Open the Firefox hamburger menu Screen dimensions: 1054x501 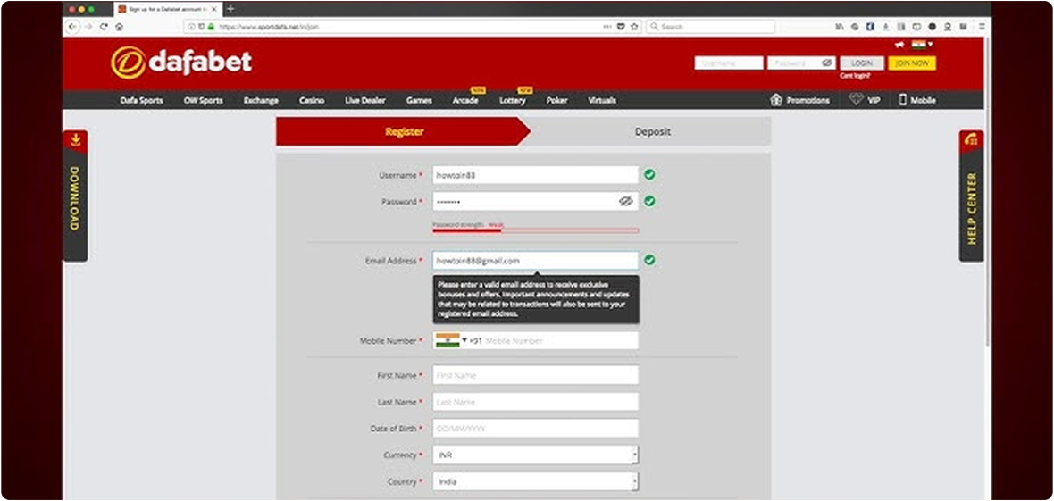982,27
